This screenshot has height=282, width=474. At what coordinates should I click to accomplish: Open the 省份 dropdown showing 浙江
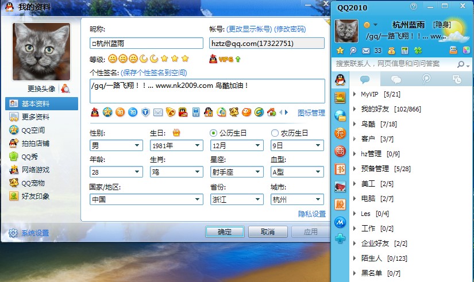click(x=237, y=199)
